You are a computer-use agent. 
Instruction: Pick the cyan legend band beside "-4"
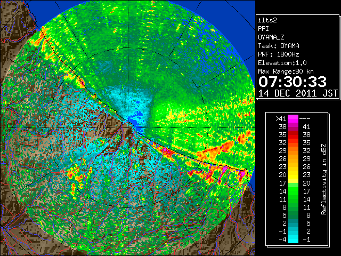(293, 239)
